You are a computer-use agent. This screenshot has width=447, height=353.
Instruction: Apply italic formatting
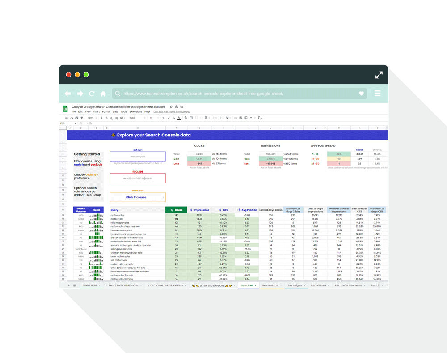[169, 118]
